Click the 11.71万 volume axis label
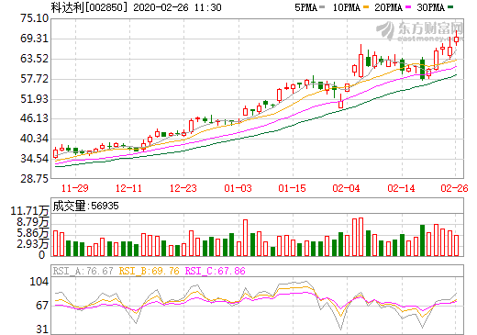477x335 pixels. 29,211
